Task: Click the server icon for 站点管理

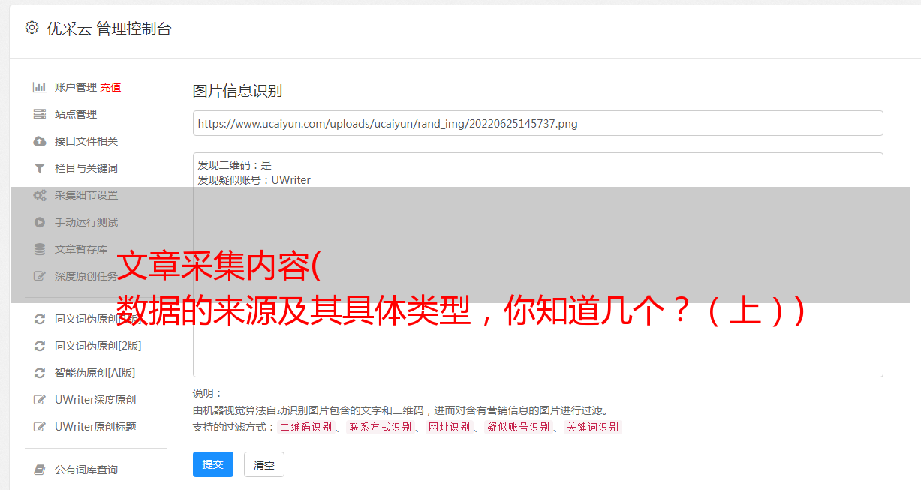Action: 40,114
